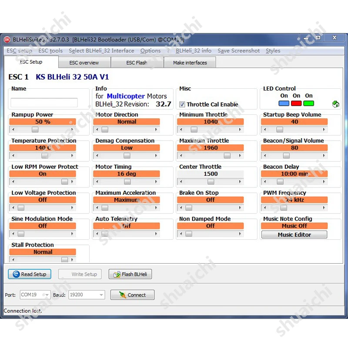Switch to Make interfaces tab
The width and height of the screenshot is (348, 348).
point(190,63)
